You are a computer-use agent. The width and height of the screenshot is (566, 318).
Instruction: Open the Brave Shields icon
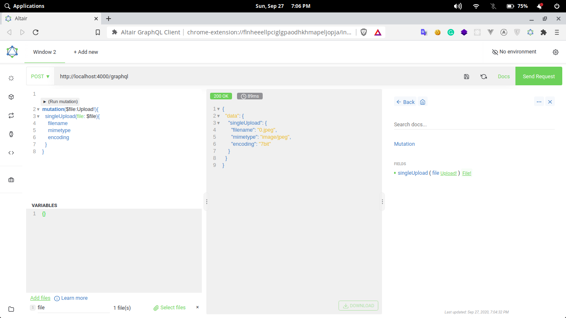[363, 32]
